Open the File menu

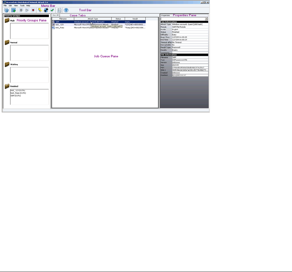(5, 6)
